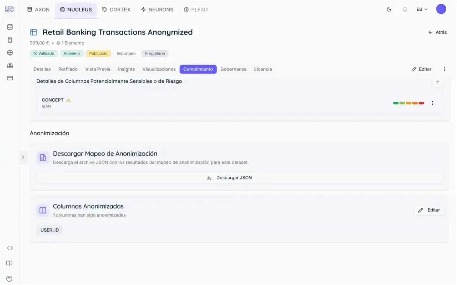
Task: Click the USER_ID column chip
Action: pos(50,230)
